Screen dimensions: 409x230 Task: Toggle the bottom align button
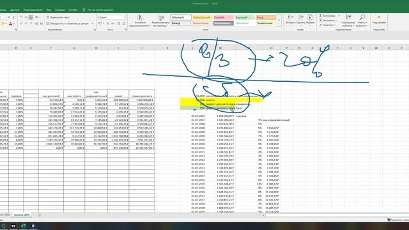coord(31,17)
